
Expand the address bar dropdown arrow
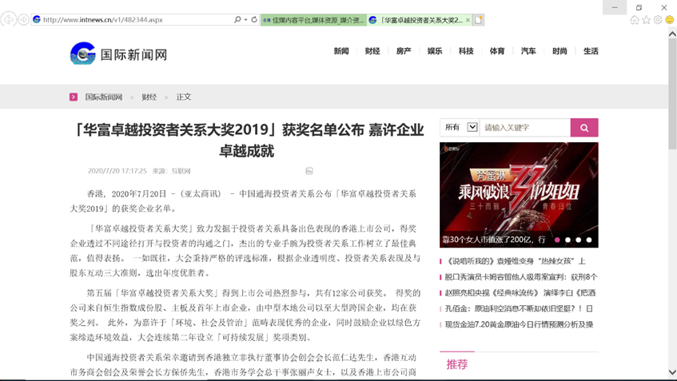(x=245, y=20)
